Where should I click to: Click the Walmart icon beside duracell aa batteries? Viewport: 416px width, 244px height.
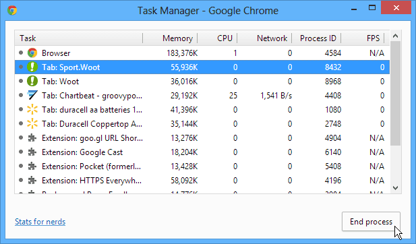32,110
